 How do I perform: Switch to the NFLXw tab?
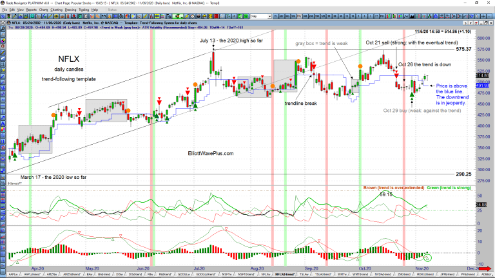pyautogui.click(x=266, y=275)
